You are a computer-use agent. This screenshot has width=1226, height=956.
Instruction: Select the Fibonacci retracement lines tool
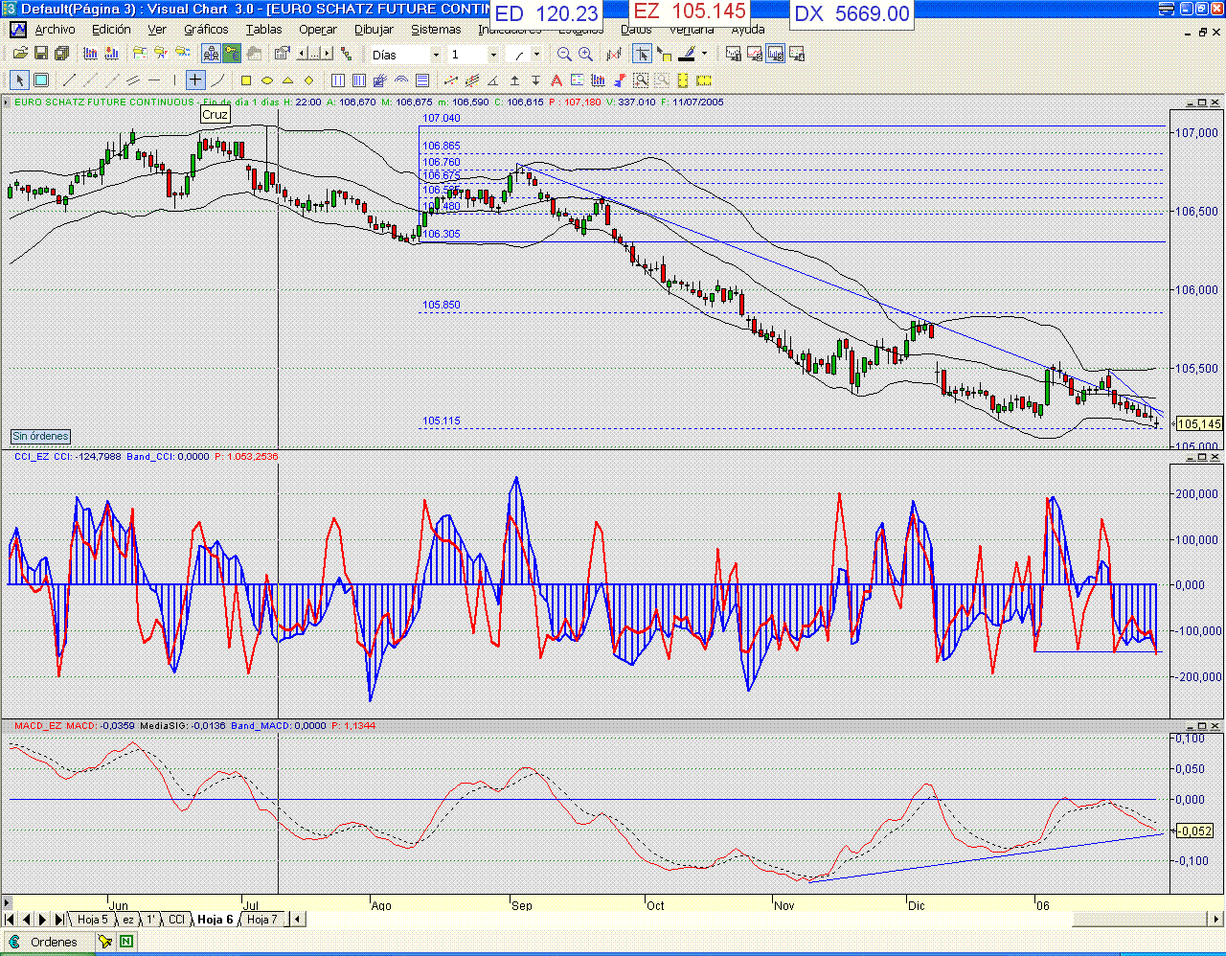tap(422, 80)
